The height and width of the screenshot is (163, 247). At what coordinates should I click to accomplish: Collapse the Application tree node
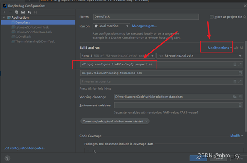[x=4, y=17]
